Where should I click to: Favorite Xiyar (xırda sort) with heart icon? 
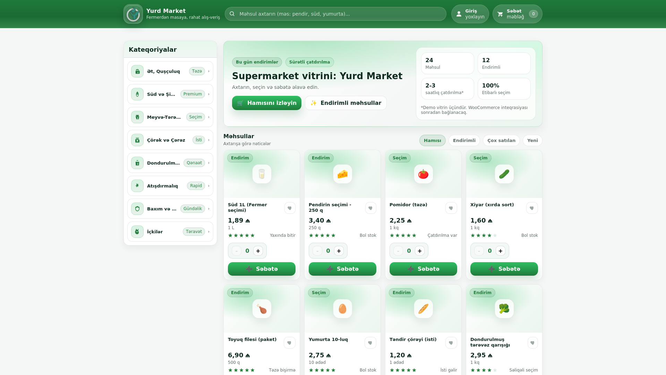532,208
